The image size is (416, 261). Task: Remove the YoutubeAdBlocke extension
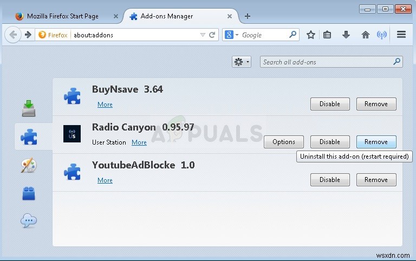coord(376,180)
